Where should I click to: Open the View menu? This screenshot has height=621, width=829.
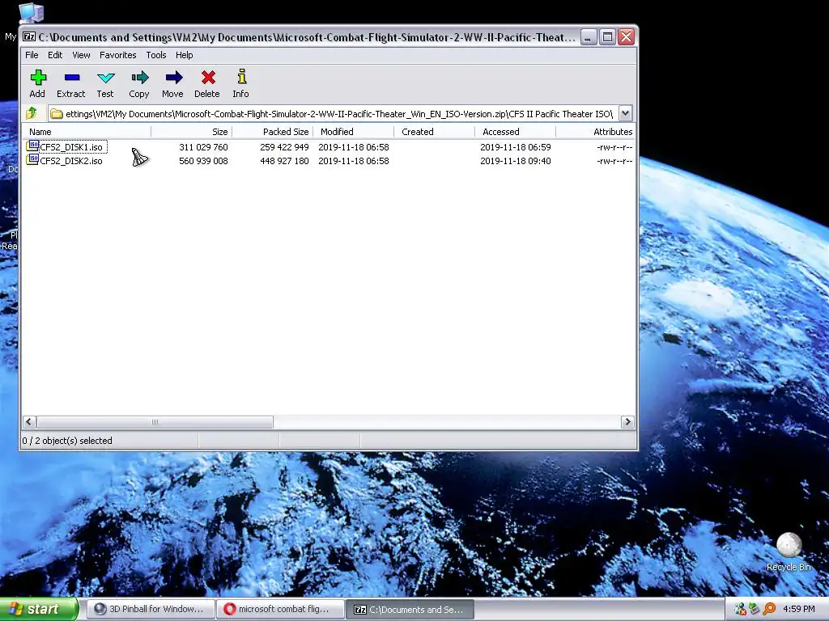[81, 55]
